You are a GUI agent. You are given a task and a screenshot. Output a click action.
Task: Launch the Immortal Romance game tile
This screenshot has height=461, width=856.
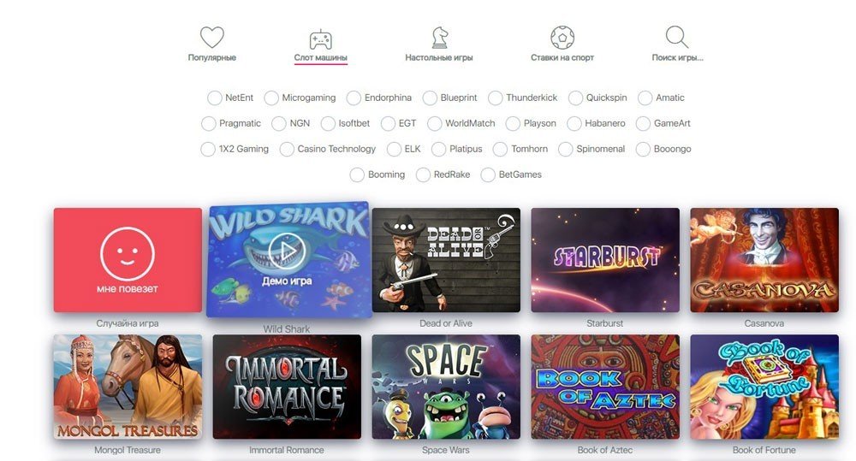pos(287,387)
